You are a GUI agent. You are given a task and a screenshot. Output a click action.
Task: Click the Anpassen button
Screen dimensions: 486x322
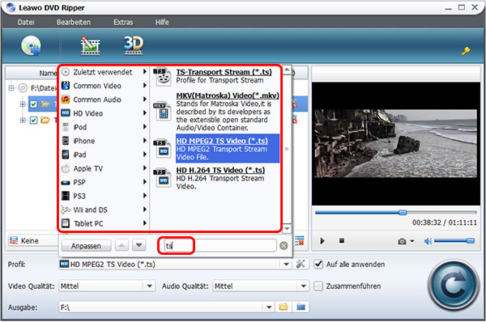click(86, 246)
